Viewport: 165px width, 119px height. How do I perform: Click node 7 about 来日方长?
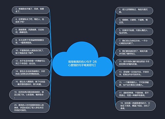click(x=134, y=42)
